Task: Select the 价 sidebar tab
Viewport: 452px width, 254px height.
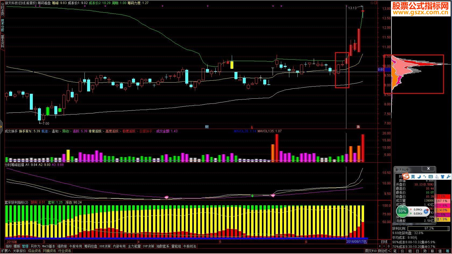Action: point(403,251)
